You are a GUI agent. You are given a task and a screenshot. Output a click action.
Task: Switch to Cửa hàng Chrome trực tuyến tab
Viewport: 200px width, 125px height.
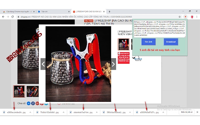coord(19,12)
